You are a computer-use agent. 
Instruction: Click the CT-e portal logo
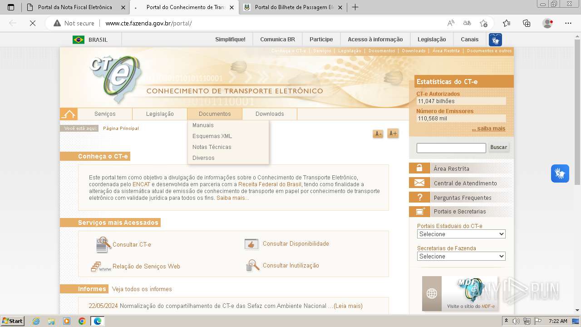115,79
